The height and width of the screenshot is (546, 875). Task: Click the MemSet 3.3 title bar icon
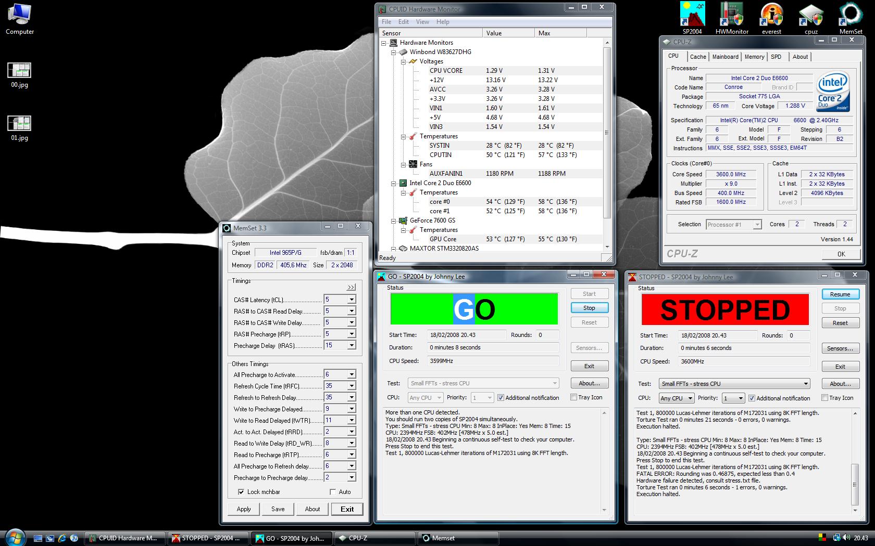[x=227, y=228]
